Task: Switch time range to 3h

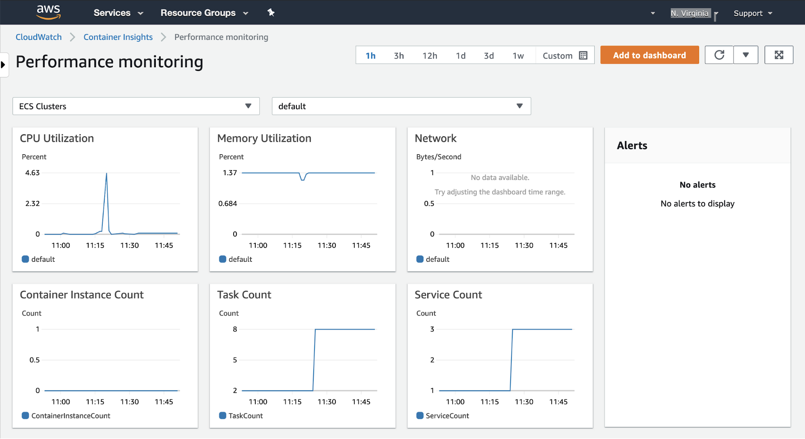Action: click(398, 55)
